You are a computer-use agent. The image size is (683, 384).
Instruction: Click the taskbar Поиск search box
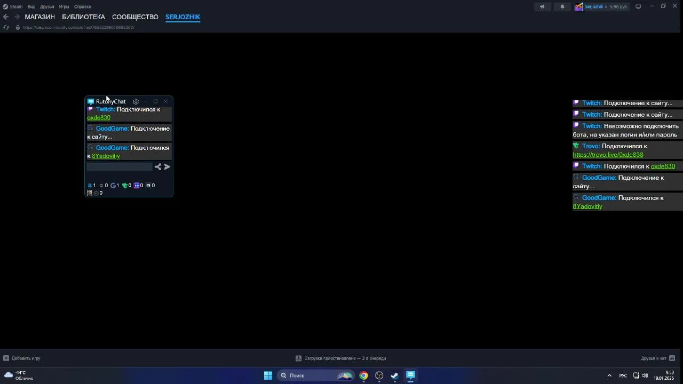316,375
